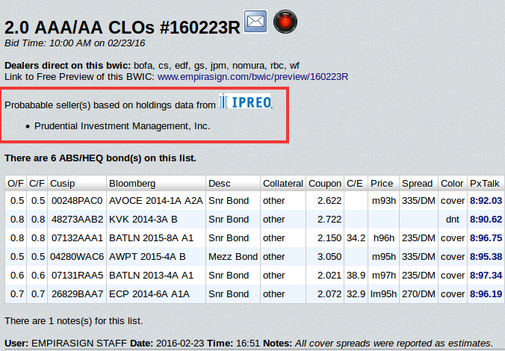Sort by the Cusip column header
Screen dimensions: 505x351
77,183
